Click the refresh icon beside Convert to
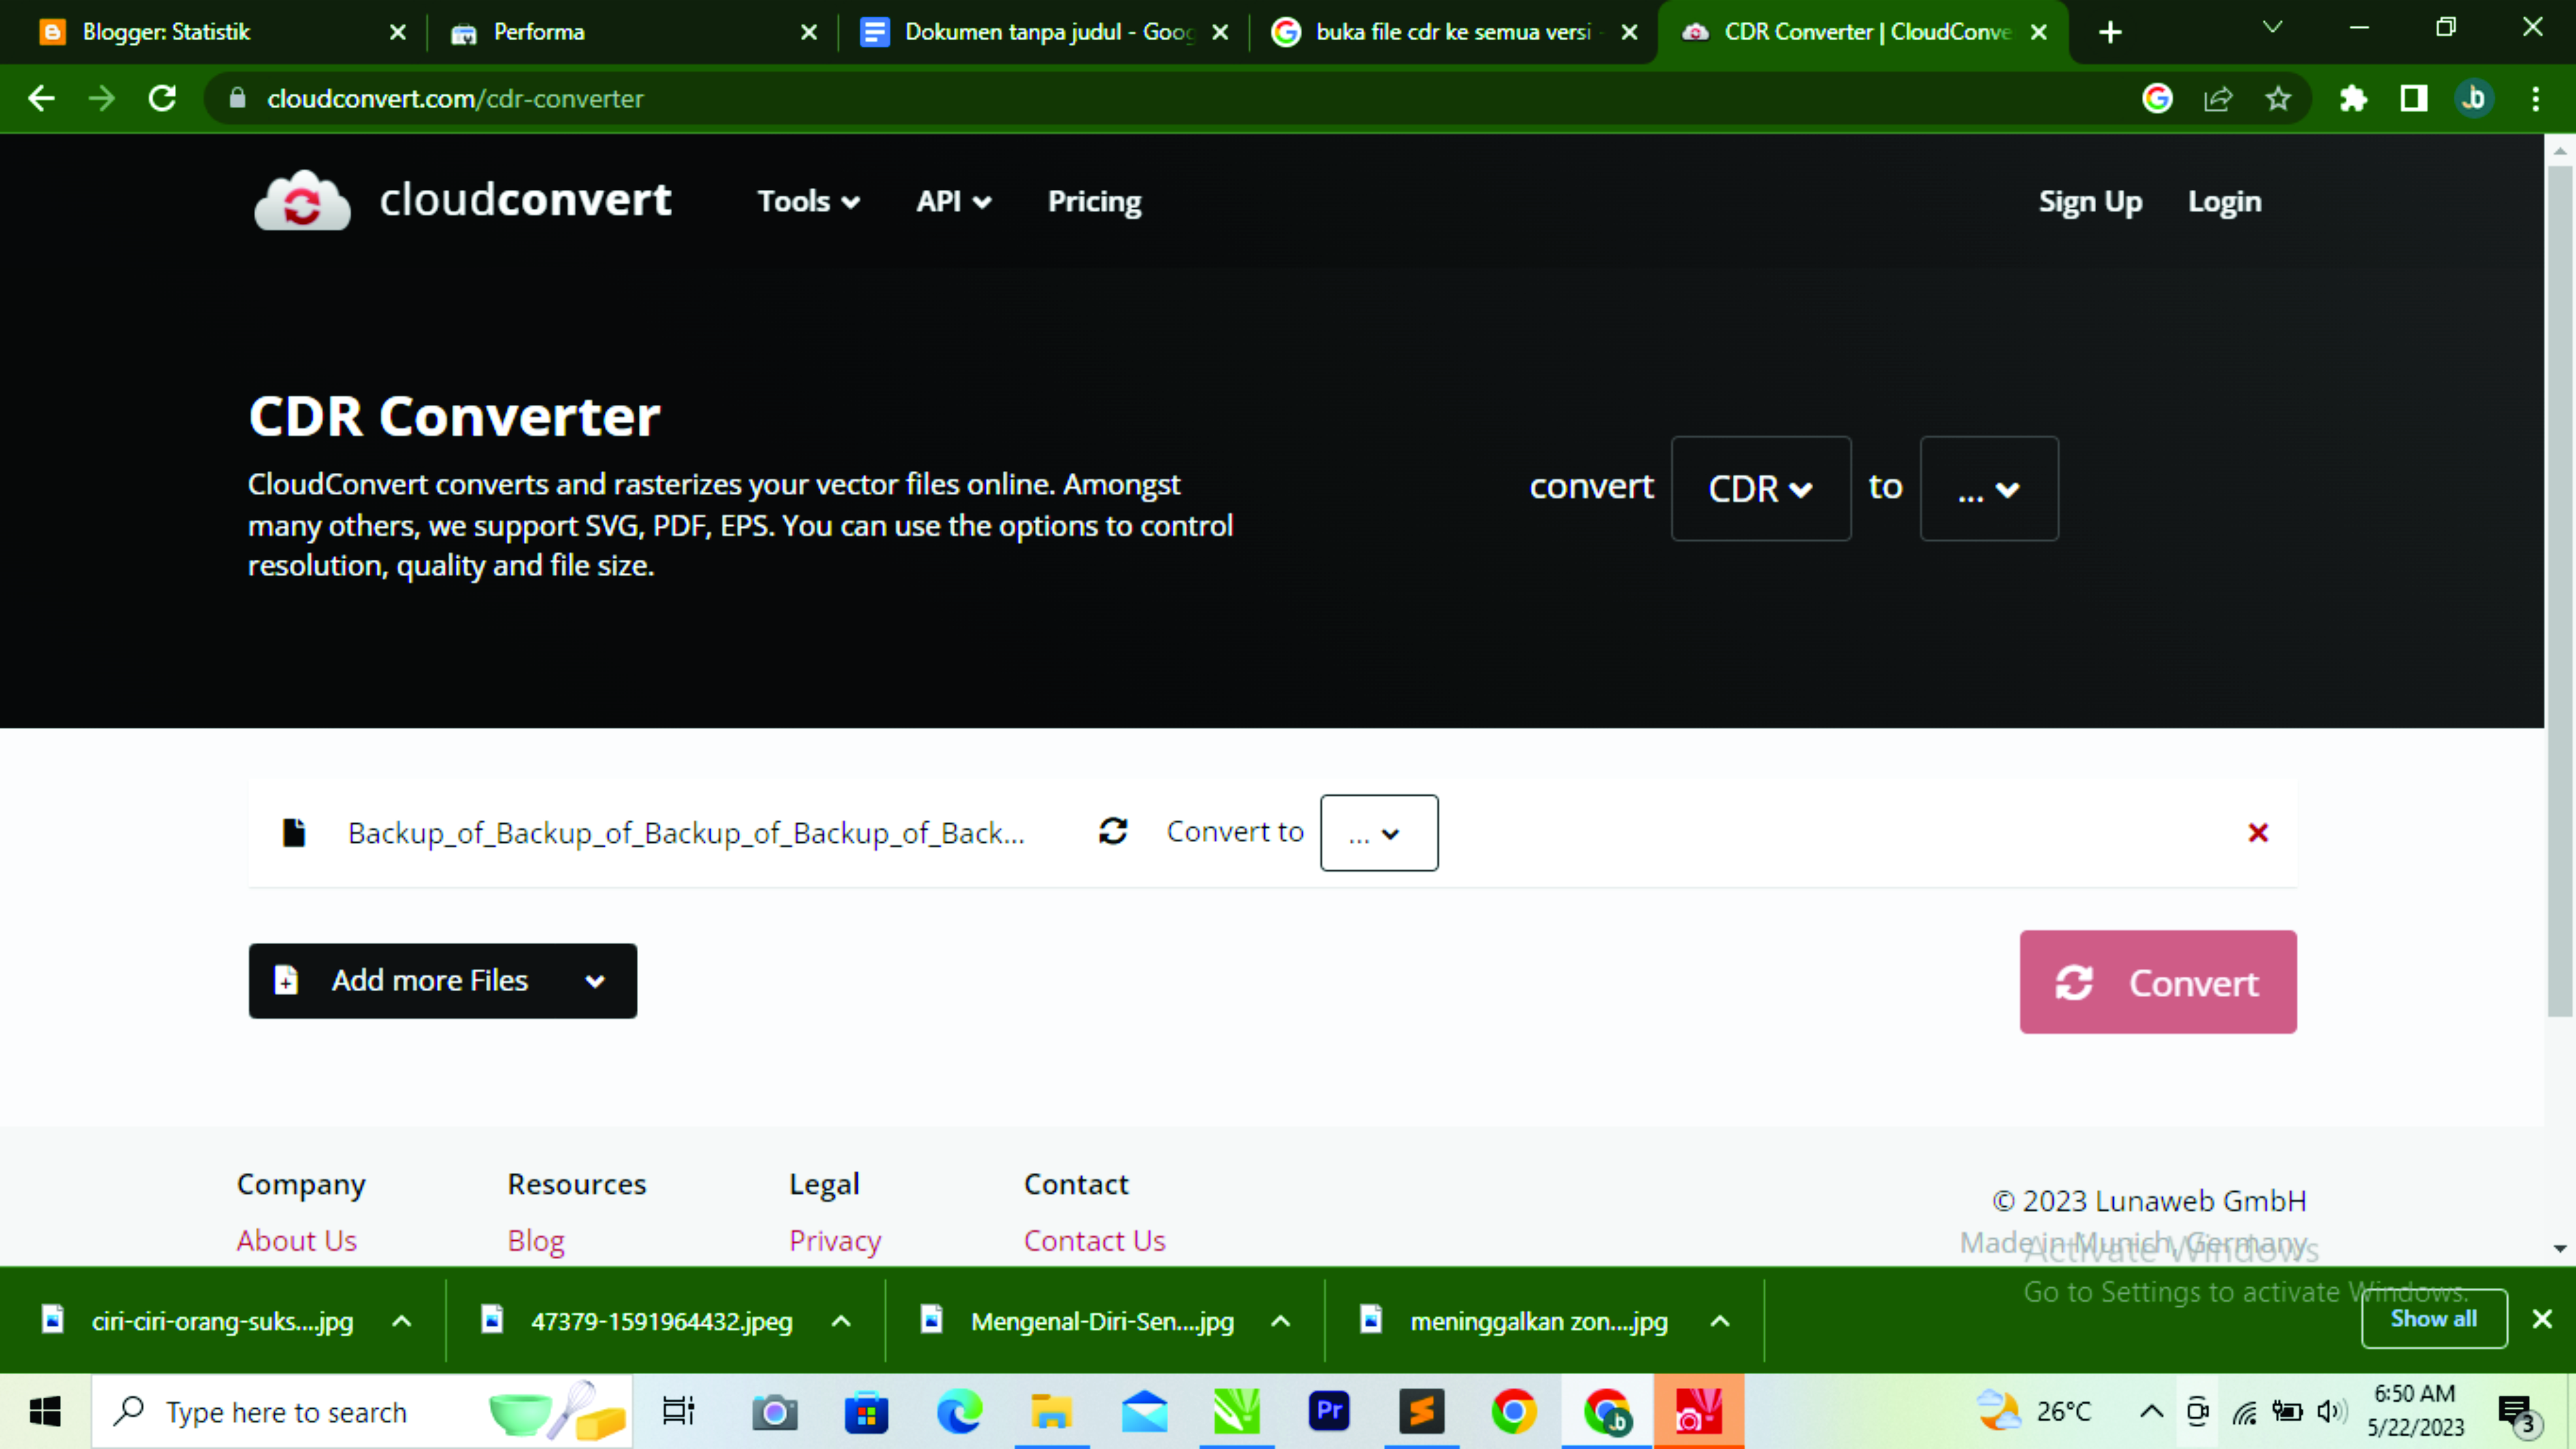The image size is (2576, 1449). (x=1113, y=830)
